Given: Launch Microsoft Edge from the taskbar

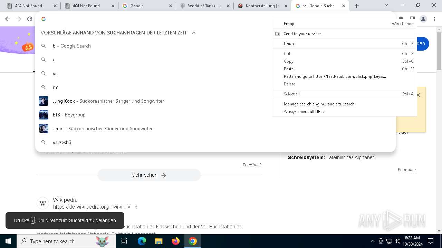Looking at the screenshot, I should click(x=142, y=241).
